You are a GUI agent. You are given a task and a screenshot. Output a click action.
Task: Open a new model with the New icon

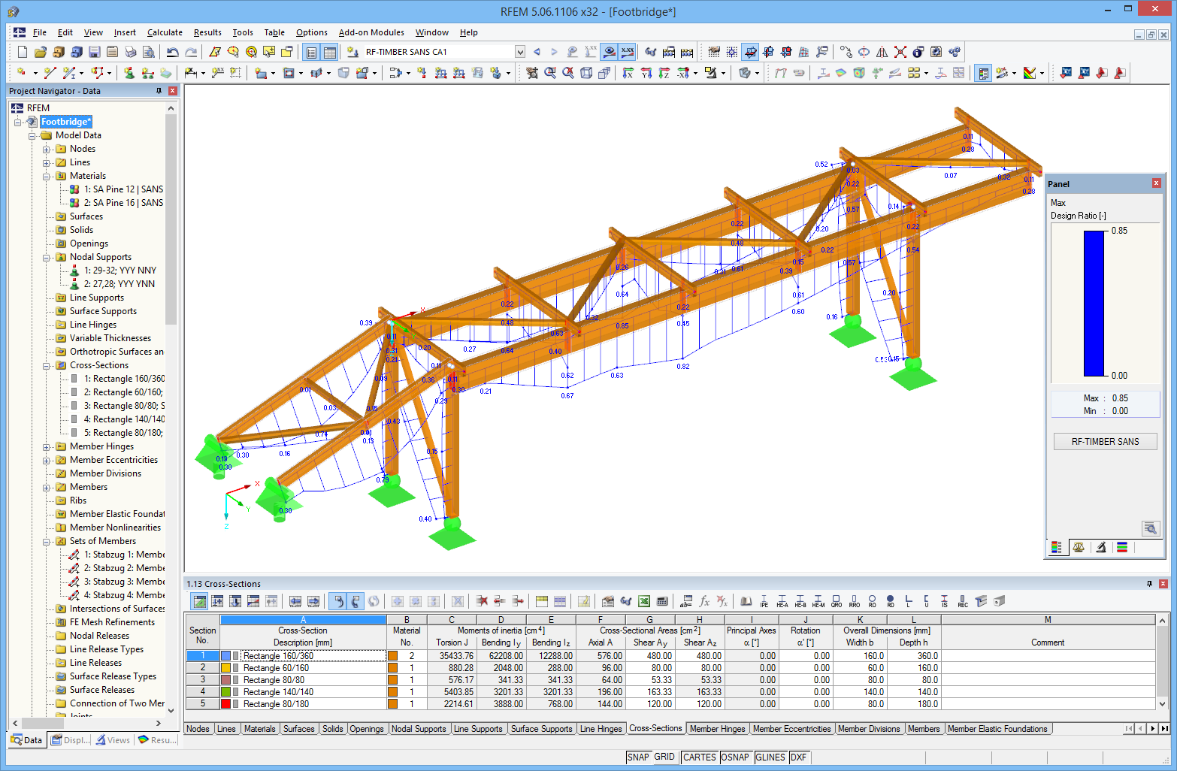click(21, 51)
